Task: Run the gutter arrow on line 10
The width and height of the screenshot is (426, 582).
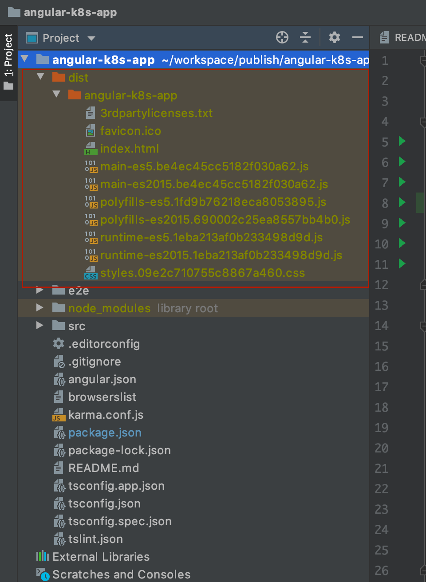Action: [402, 243]
